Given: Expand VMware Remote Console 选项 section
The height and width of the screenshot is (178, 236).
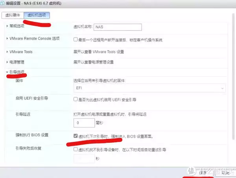Looking at the screenshot, I should pyautogui.click(x=7, y=38).
